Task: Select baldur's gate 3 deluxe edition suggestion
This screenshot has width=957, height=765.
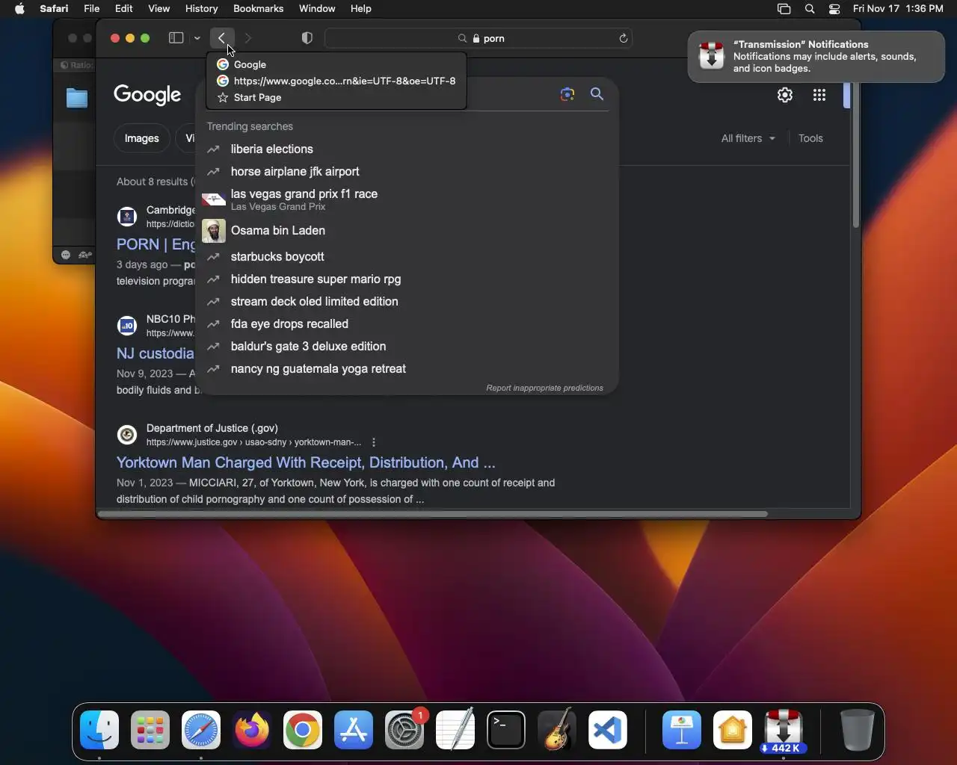Action: pyautogui.click(x=407, y=346)
